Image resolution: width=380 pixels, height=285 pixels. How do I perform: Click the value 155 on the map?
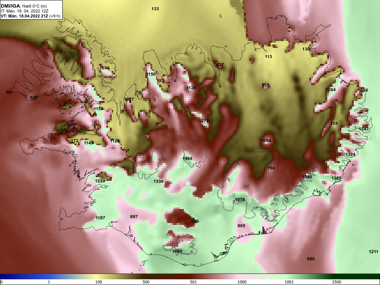(x=334, y=123)
